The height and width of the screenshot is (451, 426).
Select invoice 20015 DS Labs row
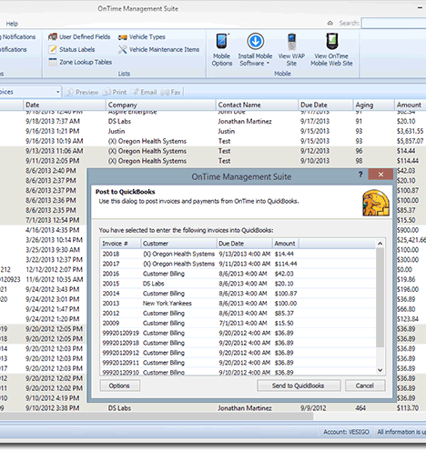click(x=238, y=284)
